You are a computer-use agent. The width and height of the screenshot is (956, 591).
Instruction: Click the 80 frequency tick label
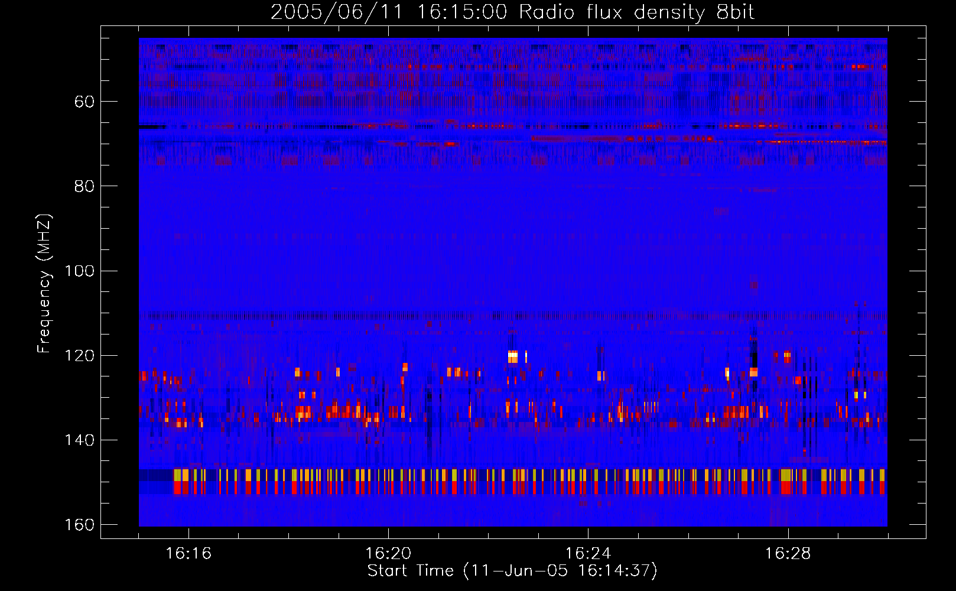click(84, 186)
